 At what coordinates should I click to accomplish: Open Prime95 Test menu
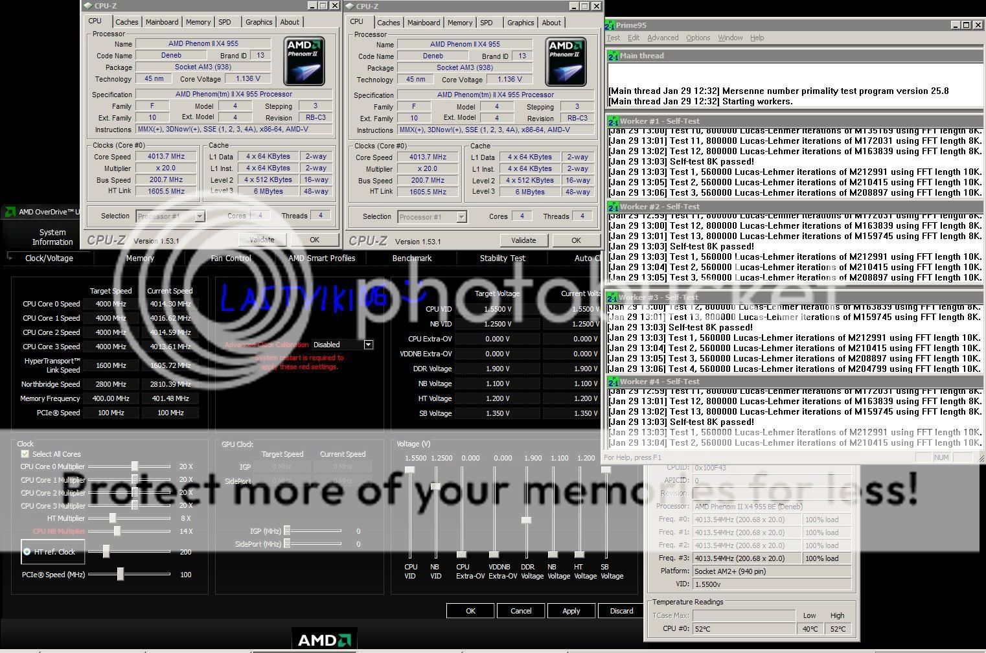tap(613, 38)
